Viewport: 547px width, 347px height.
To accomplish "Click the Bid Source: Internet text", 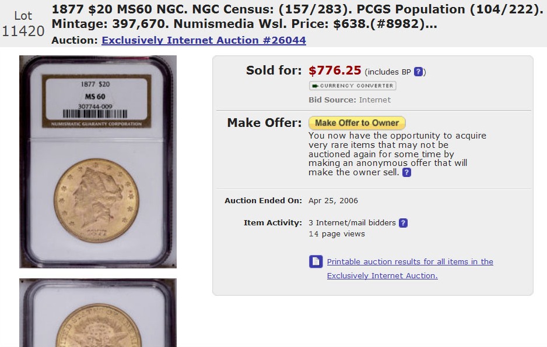I will tap(349, 100).
